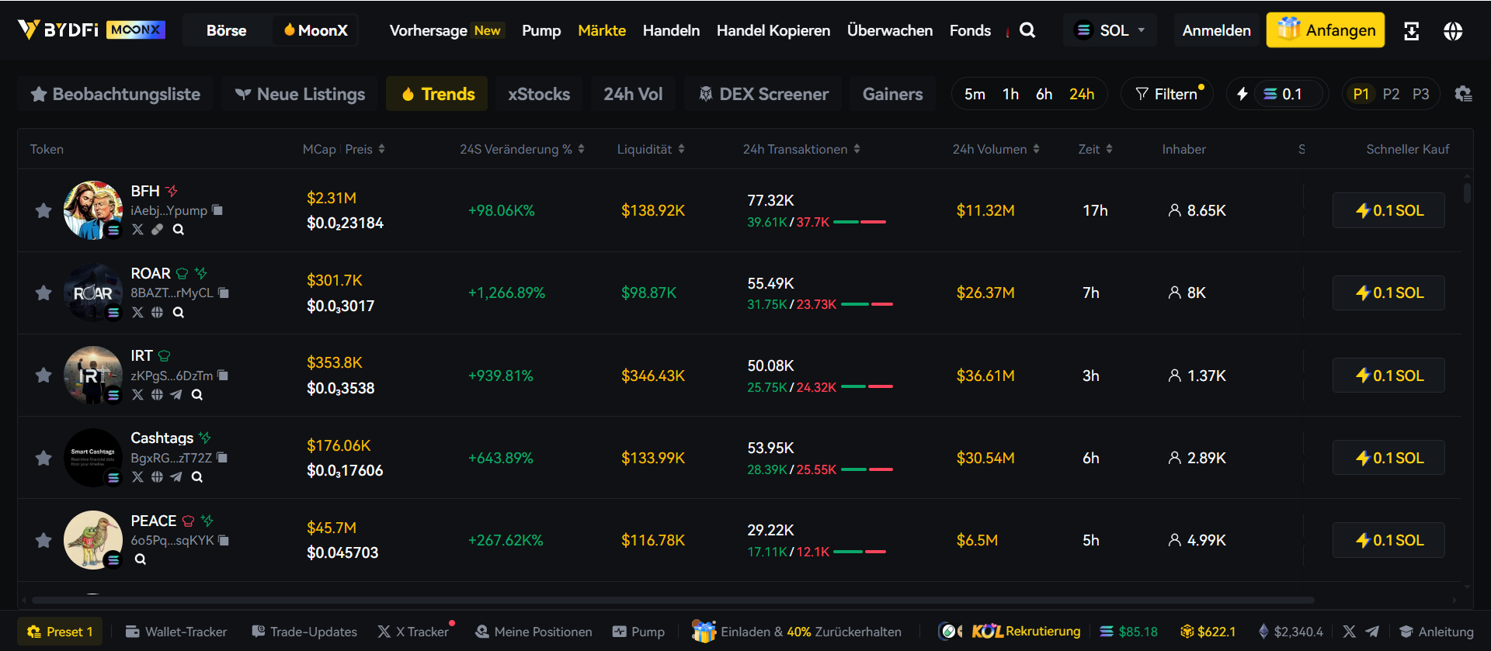Screen dimensions: 1491x651
Task: Expand the SOL chain dropdown
Action: 1110,30
